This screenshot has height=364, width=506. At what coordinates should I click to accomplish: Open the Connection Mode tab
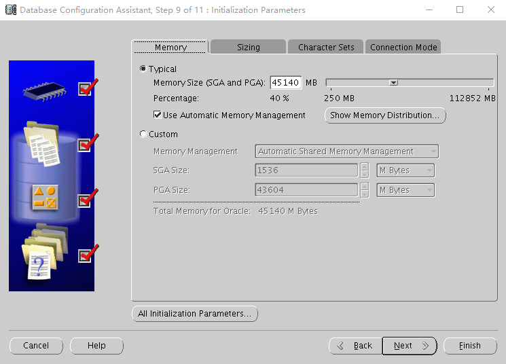[403, 47]
